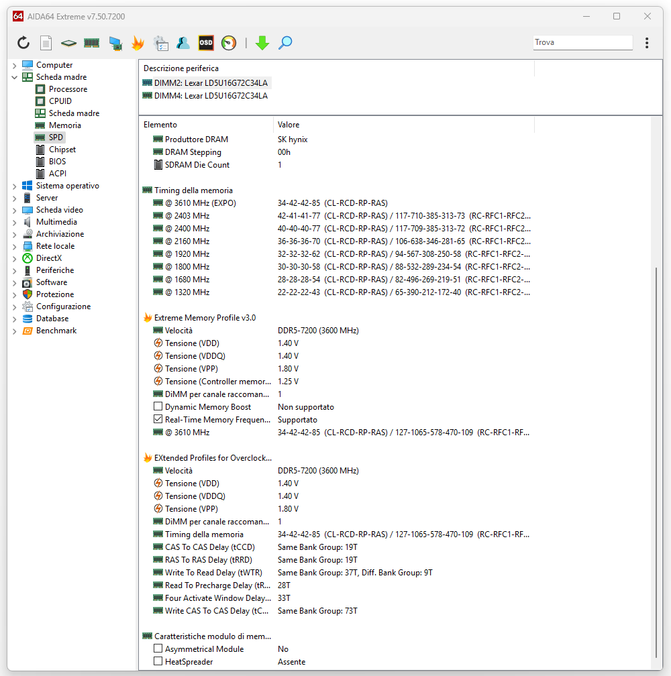Expand the Multimedia tree node
Viewport: 671px width, 676px height.
[x=14, y=223]
